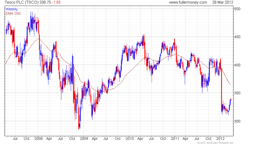Viewport: 255px width, 145px height.
Task: Click the 2008 year label on time axis
Action: click(x=39, y=139)
